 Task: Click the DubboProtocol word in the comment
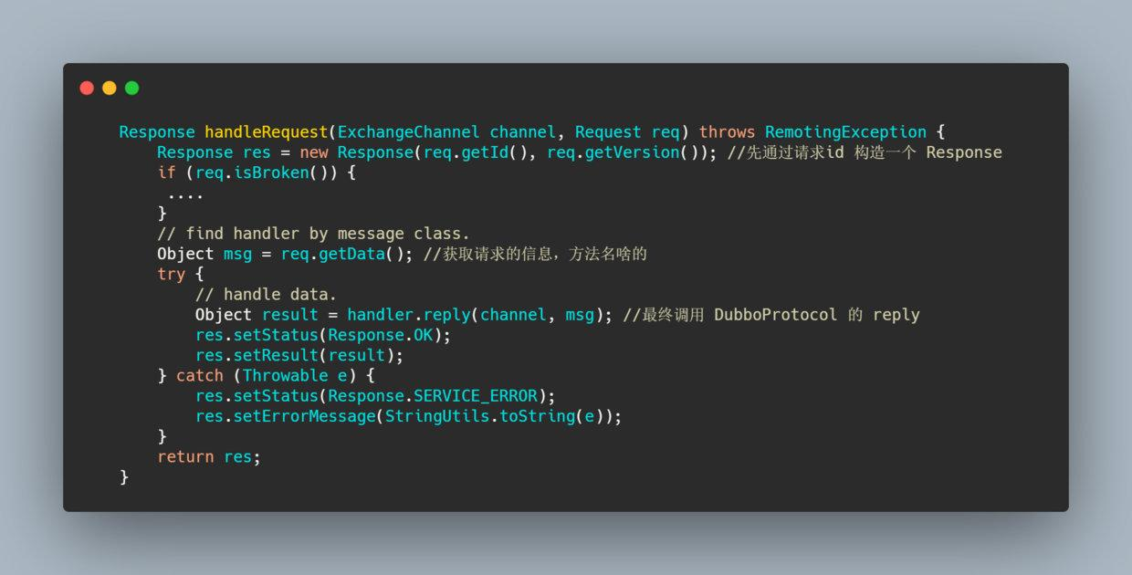coord(775,315)
